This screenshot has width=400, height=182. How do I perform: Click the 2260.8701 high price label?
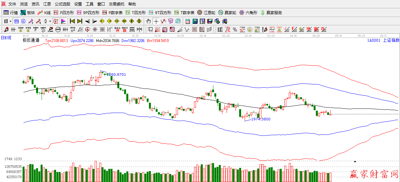point(116,74)
